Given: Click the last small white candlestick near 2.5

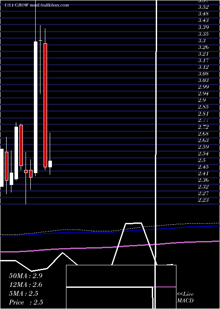Looking at the screenshot, I should (50, 164).
